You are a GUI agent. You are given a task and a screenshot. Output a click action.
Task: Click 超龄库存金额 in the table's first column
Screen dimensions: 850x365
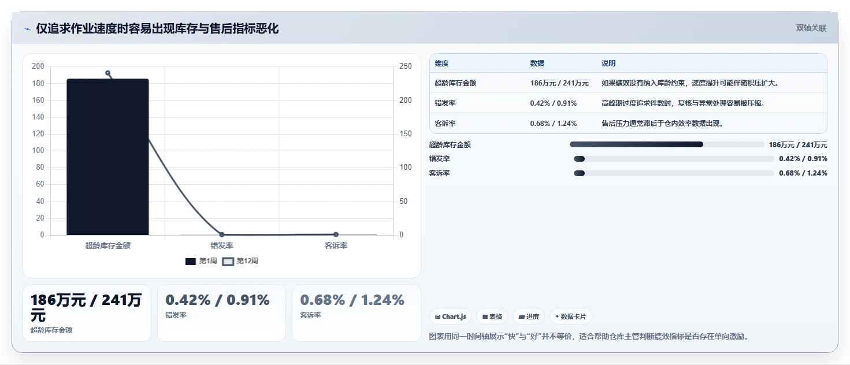[x=456, y=83]
